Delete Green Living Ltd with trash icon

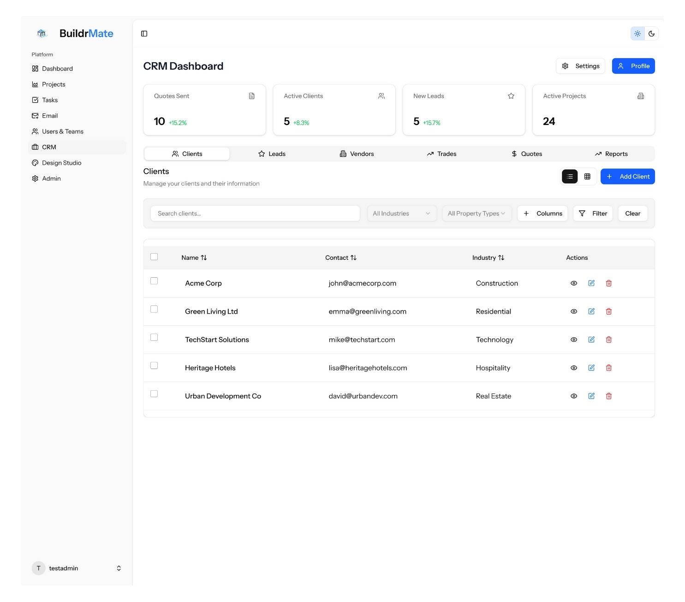coord(608,311)
